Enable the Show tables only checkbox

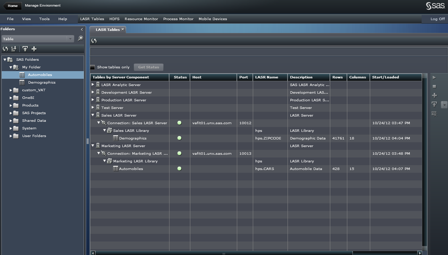[92, 67]
